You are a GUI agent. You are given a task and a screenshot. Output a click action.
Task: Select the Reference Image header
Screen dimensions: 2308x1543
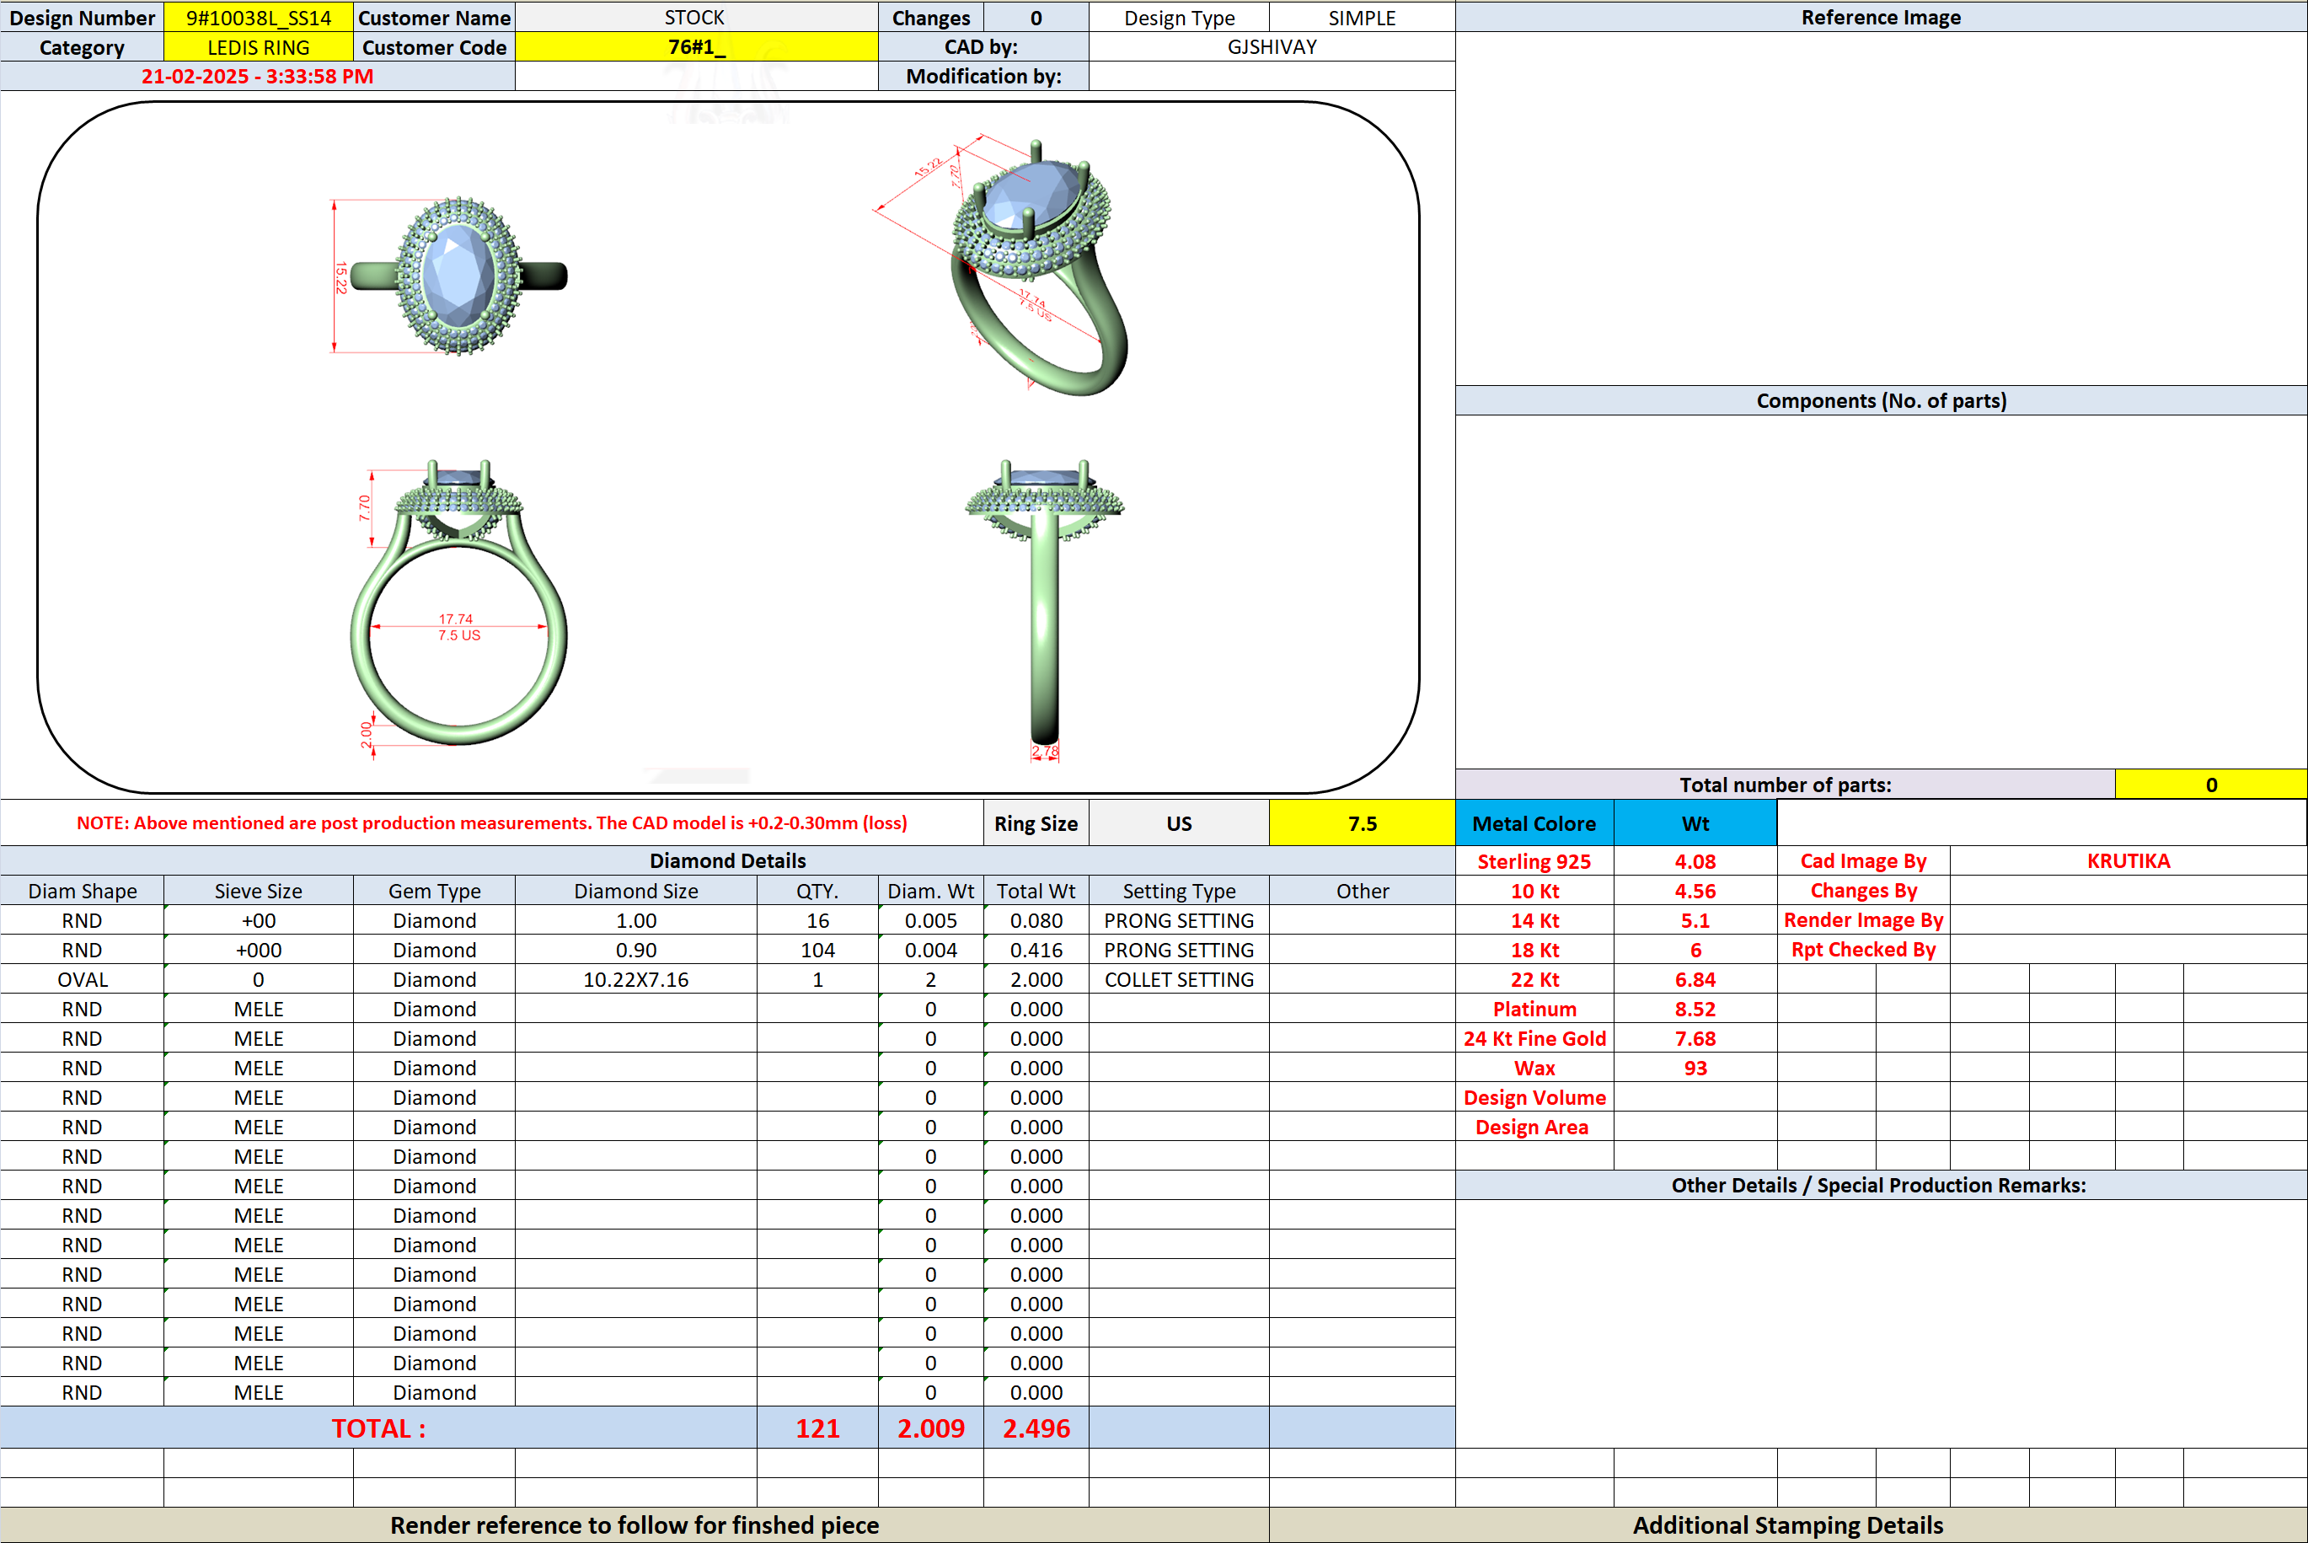pyautogui.click(x=1881, y=18)
